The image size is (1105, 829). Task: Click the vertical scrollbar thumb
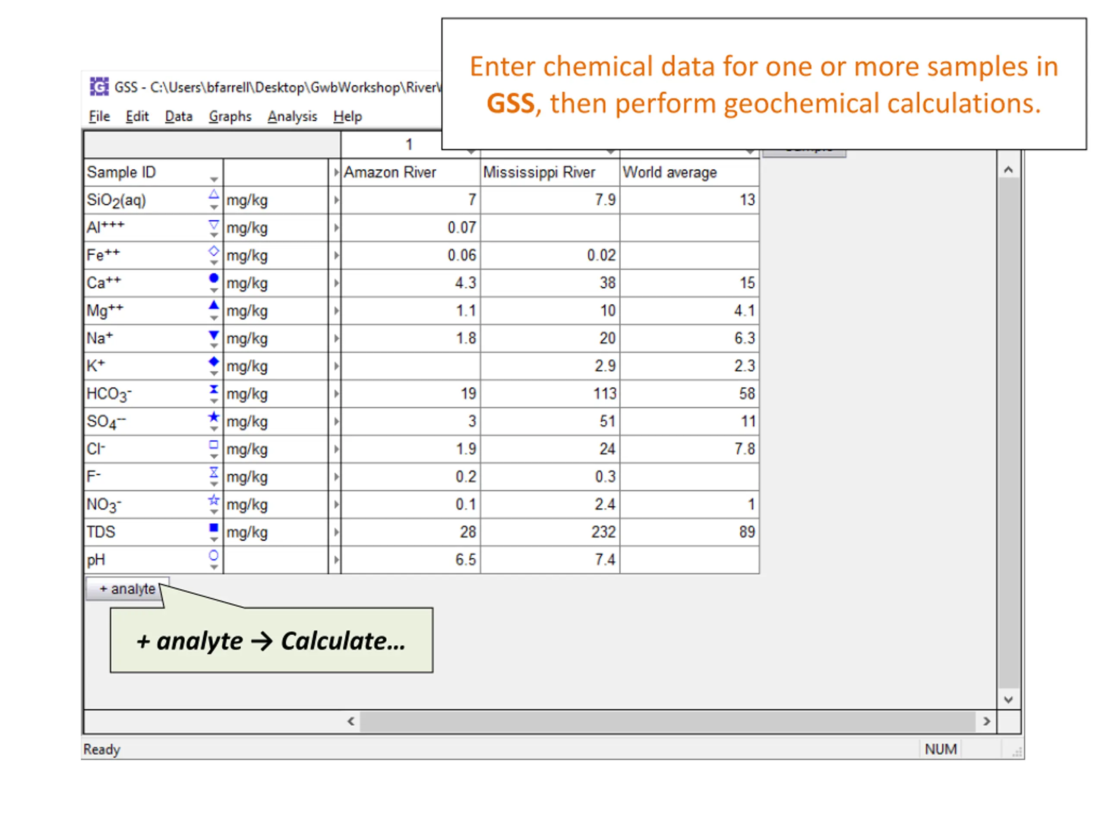tap(1009, 433)
